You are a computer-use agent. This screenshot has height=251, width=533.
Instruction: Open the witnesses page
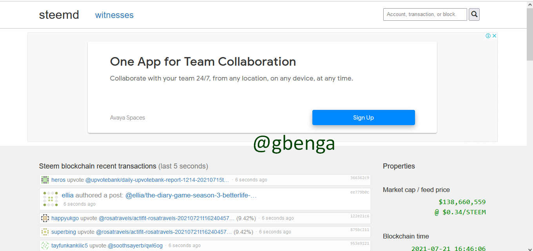pos(114,15)
